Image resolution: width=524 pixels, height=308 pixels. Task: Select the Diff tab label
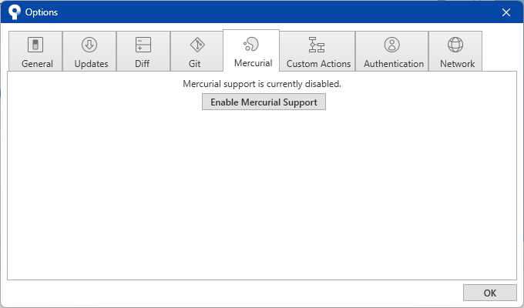142,64
